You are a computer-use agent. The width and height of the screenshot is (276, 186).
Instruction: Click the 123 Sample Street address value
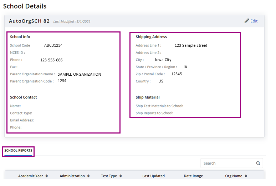click(191, 45)
